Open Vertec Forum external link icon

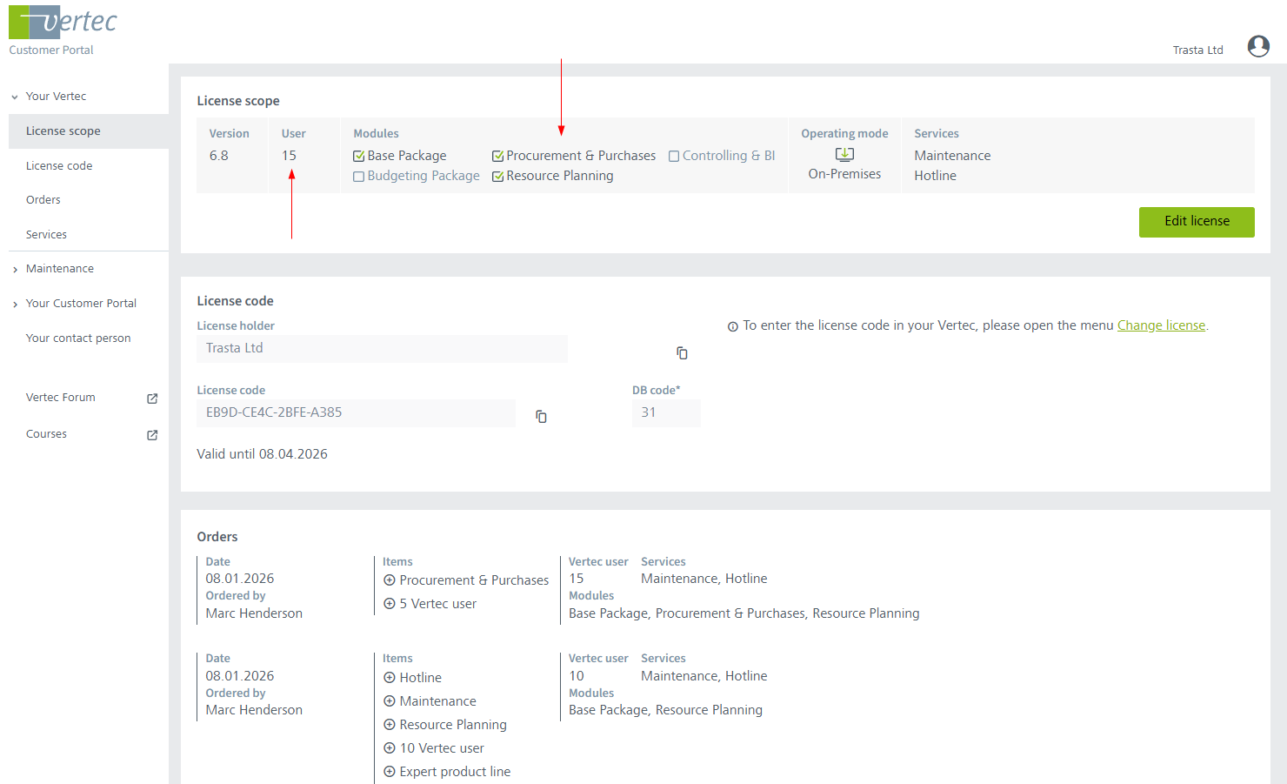tap(152, 399)
